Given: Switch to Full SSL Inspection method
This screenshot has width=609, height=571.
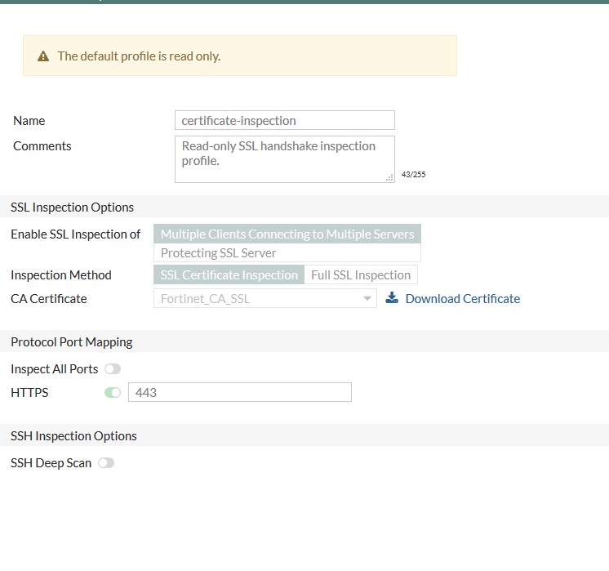Looking at the screenshot, I should tap(361, 275).
